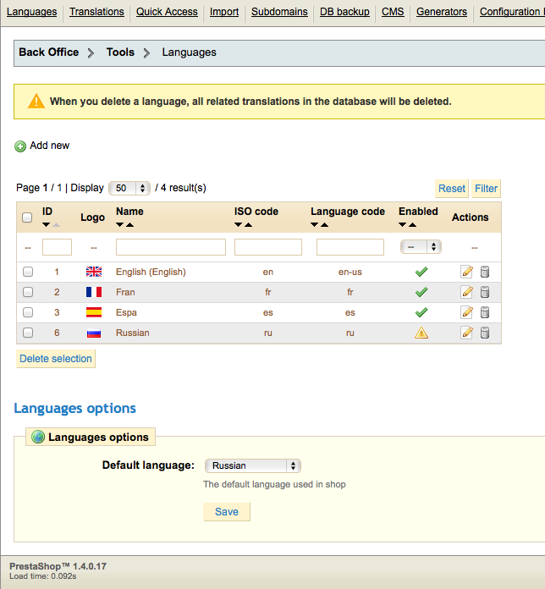Switch to the DB backup tab

point(344,12)
